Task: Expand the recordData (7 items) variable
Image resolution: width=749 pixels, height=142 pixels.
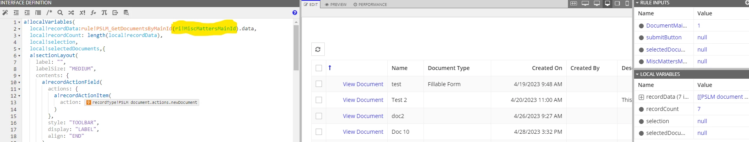Action: 641,97
